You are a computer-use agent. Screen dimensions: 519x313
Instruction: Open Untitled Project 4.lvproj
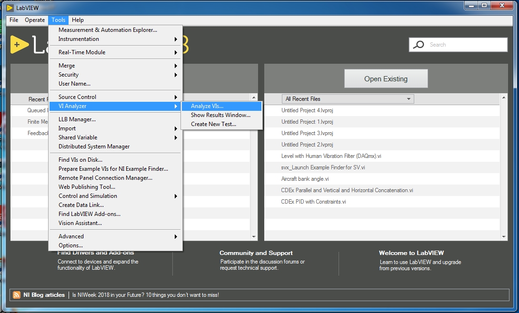(307, 110)
